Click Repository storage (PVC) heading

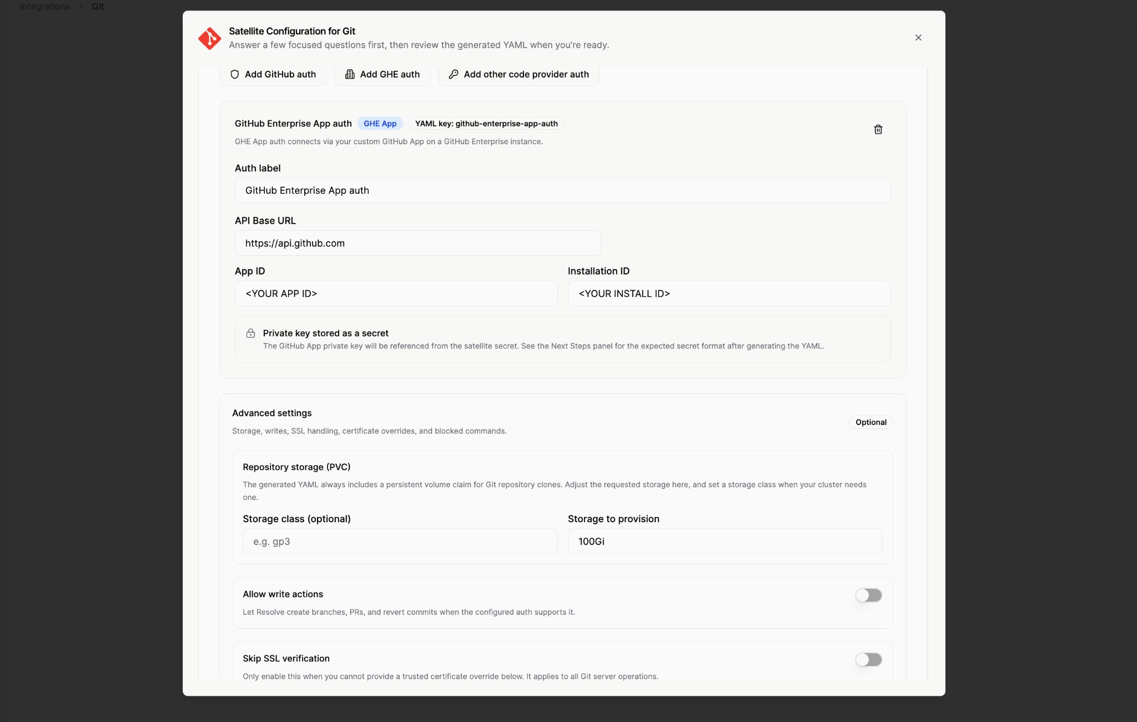[x=296, y=467]
